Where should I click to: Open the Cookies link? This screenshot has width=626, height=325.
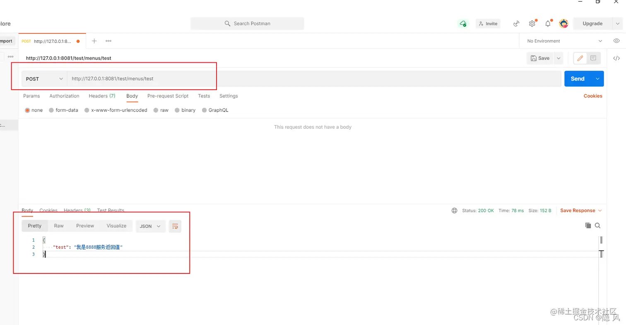593,96
